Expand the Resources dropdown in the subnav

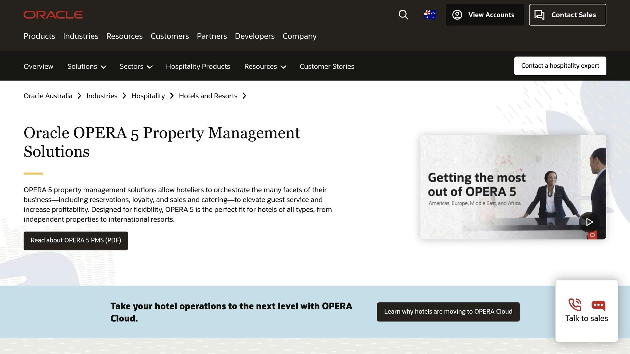265,66
